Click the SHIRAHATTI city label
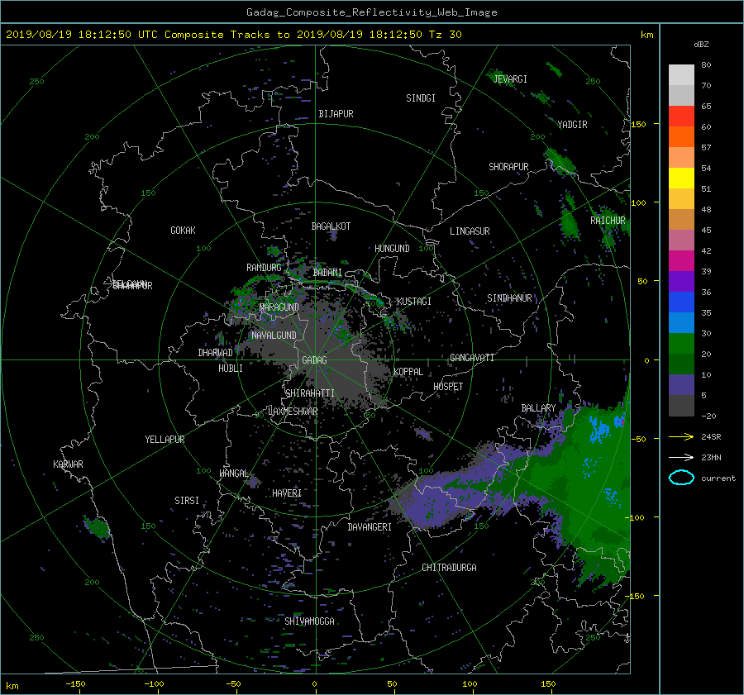This screenshot has height=695, width=744. tap(310, 393)
